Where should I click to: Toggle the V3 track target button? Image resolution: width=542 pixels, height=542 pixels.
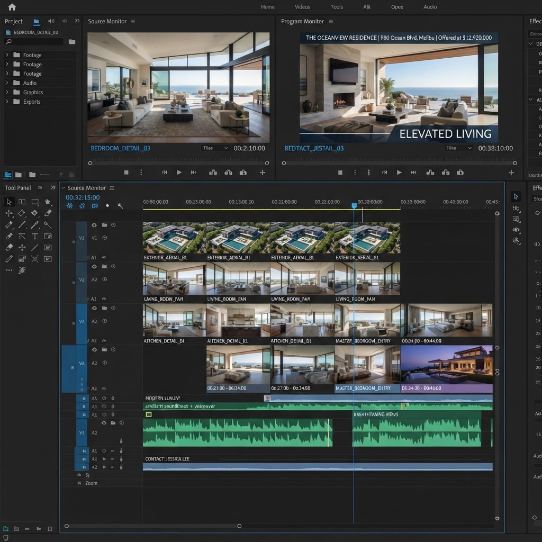(82, 321)
